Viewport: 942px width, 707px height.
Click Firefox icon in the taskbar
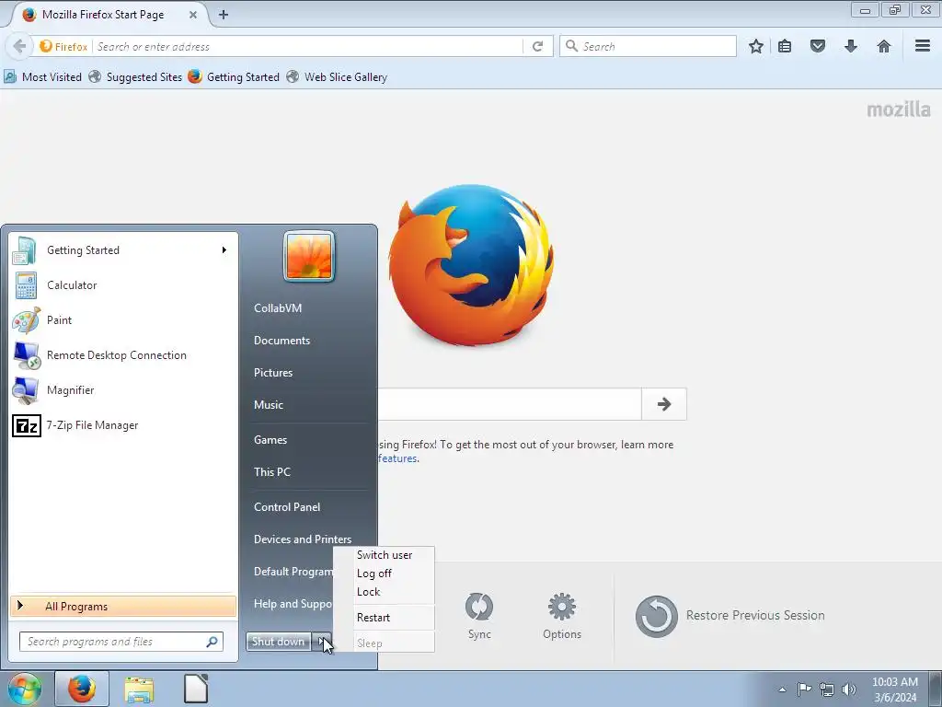tap(82, 689)
